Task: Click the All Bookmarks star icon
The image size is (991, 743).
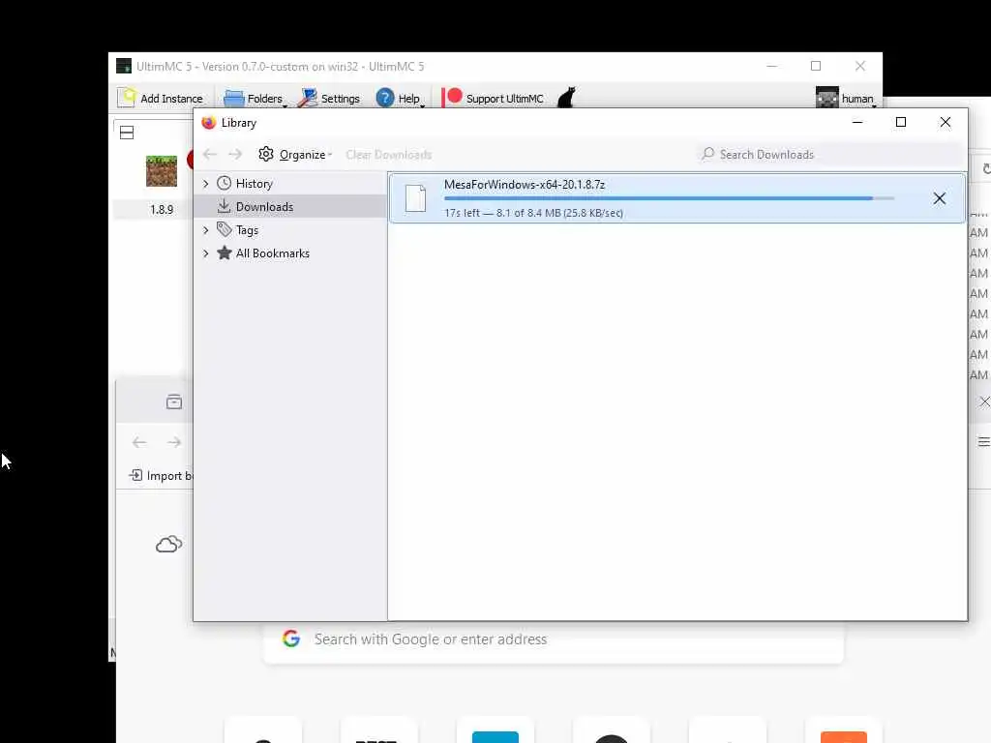Action: (224, 253)
